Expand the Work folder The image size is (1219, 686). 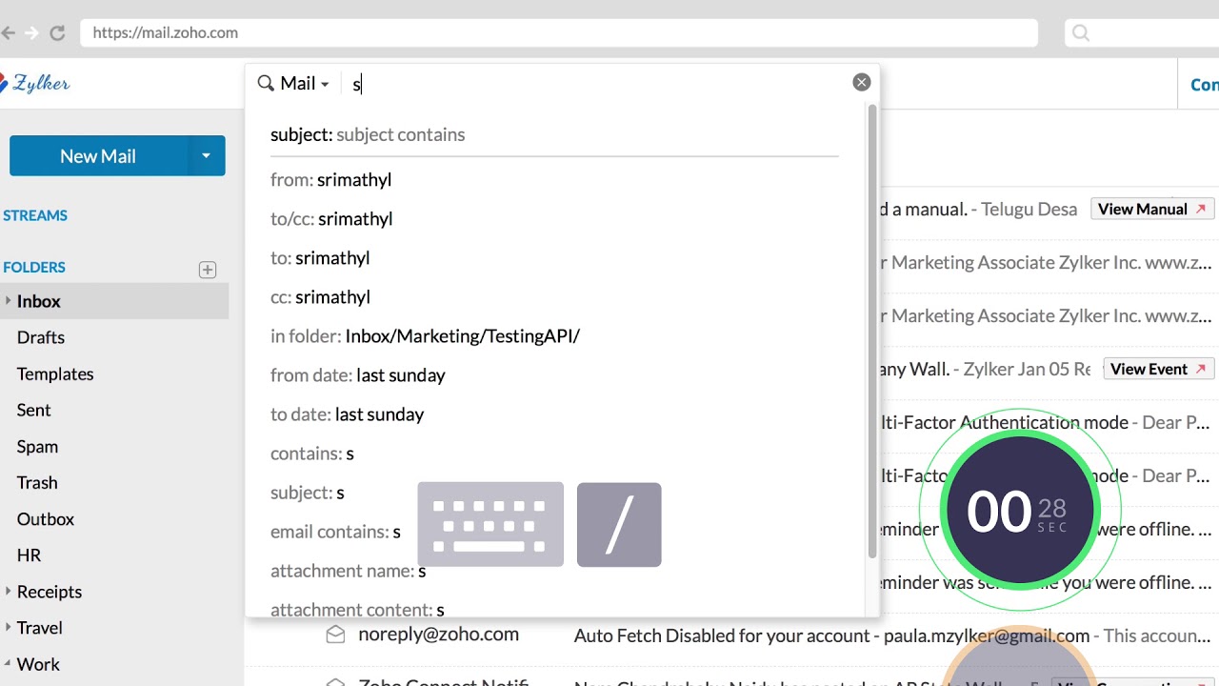tap(7, 664)
